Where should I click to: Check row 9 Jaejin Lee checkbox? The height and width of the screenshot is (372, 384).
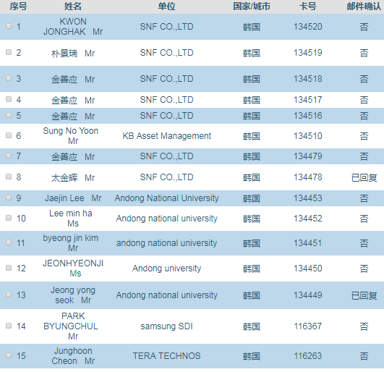tap(9, 198)
